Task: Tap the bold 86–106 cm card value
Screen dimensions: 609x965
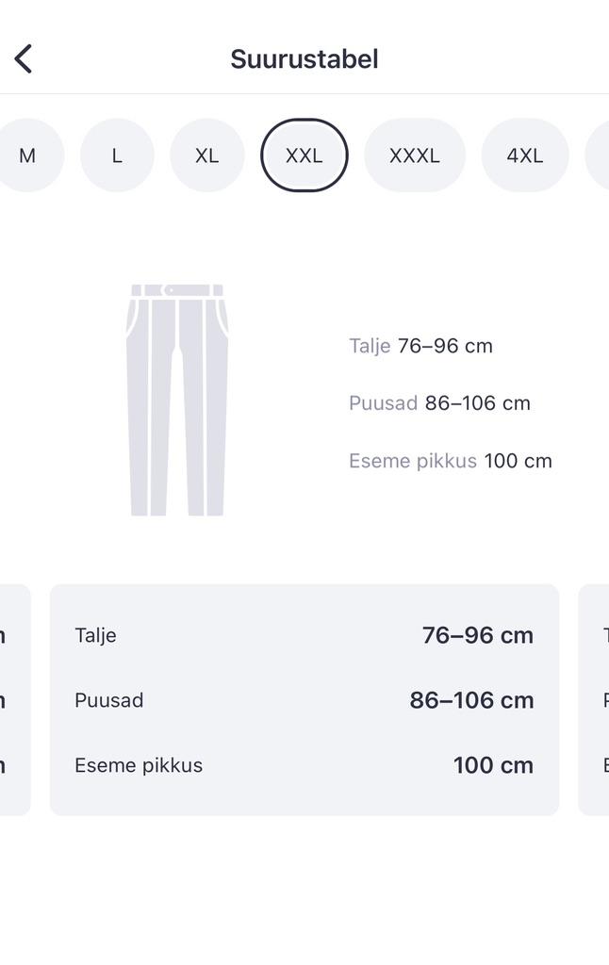Action: click(x=471, y=700)
